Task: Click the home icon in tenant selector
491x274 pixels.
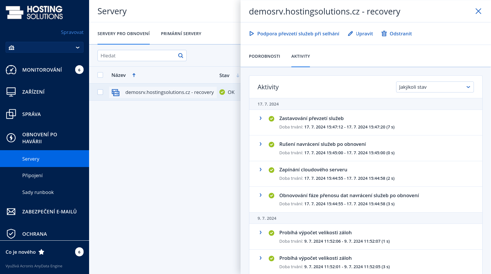Action: pos(12,48)
